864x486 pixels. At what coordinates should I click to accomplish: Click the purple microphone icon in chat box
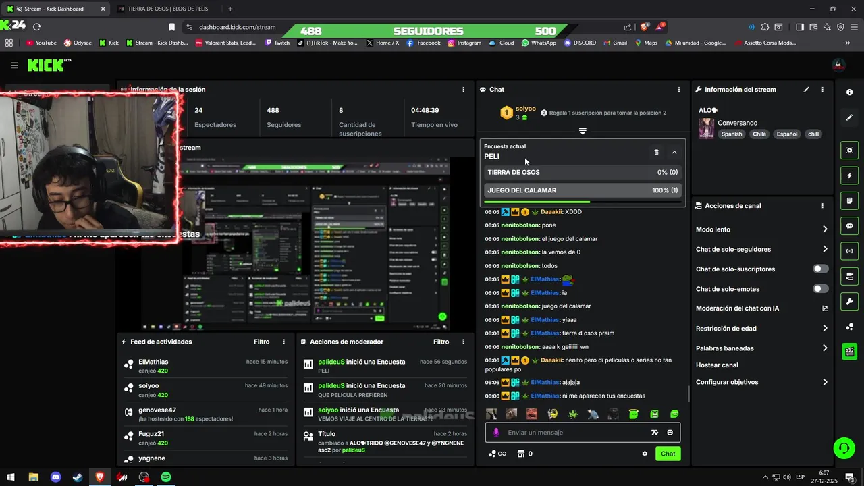point(496,433)
